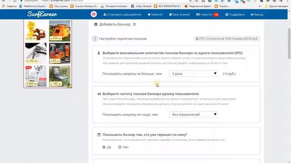Click the folding chair thumbnail priced 186

tap(60, 76)
